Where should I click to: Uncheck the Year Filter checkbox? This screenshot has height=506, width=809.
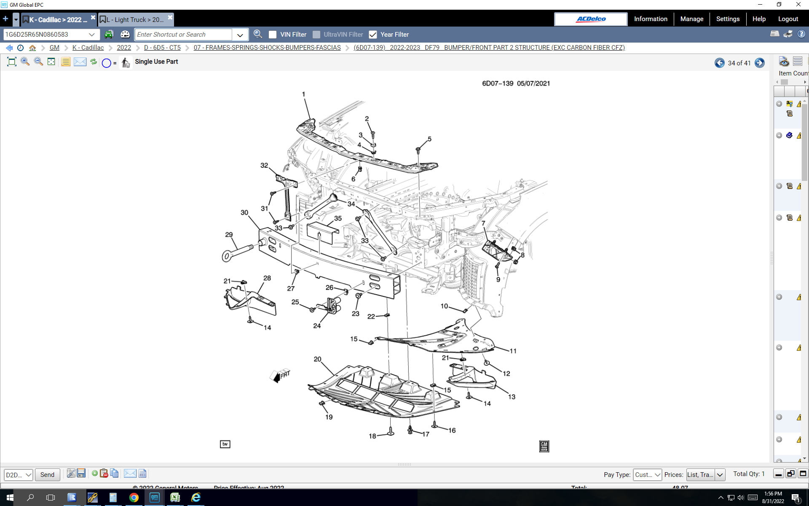pyautogui.click(x=372, y=35)
